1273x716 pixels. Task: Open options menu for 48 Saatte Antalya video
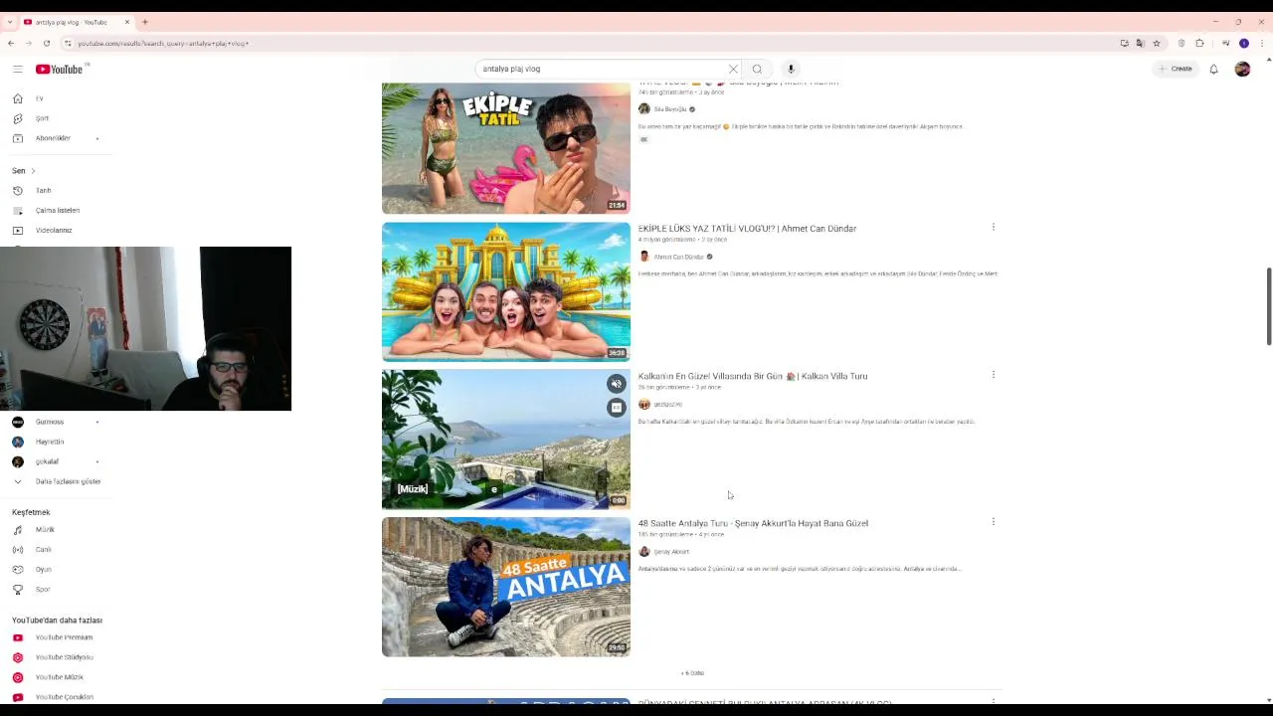pos(993,521)
